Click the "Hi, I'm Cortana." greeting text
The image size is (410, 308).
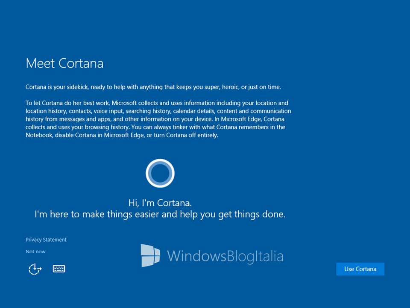[160, 203]
